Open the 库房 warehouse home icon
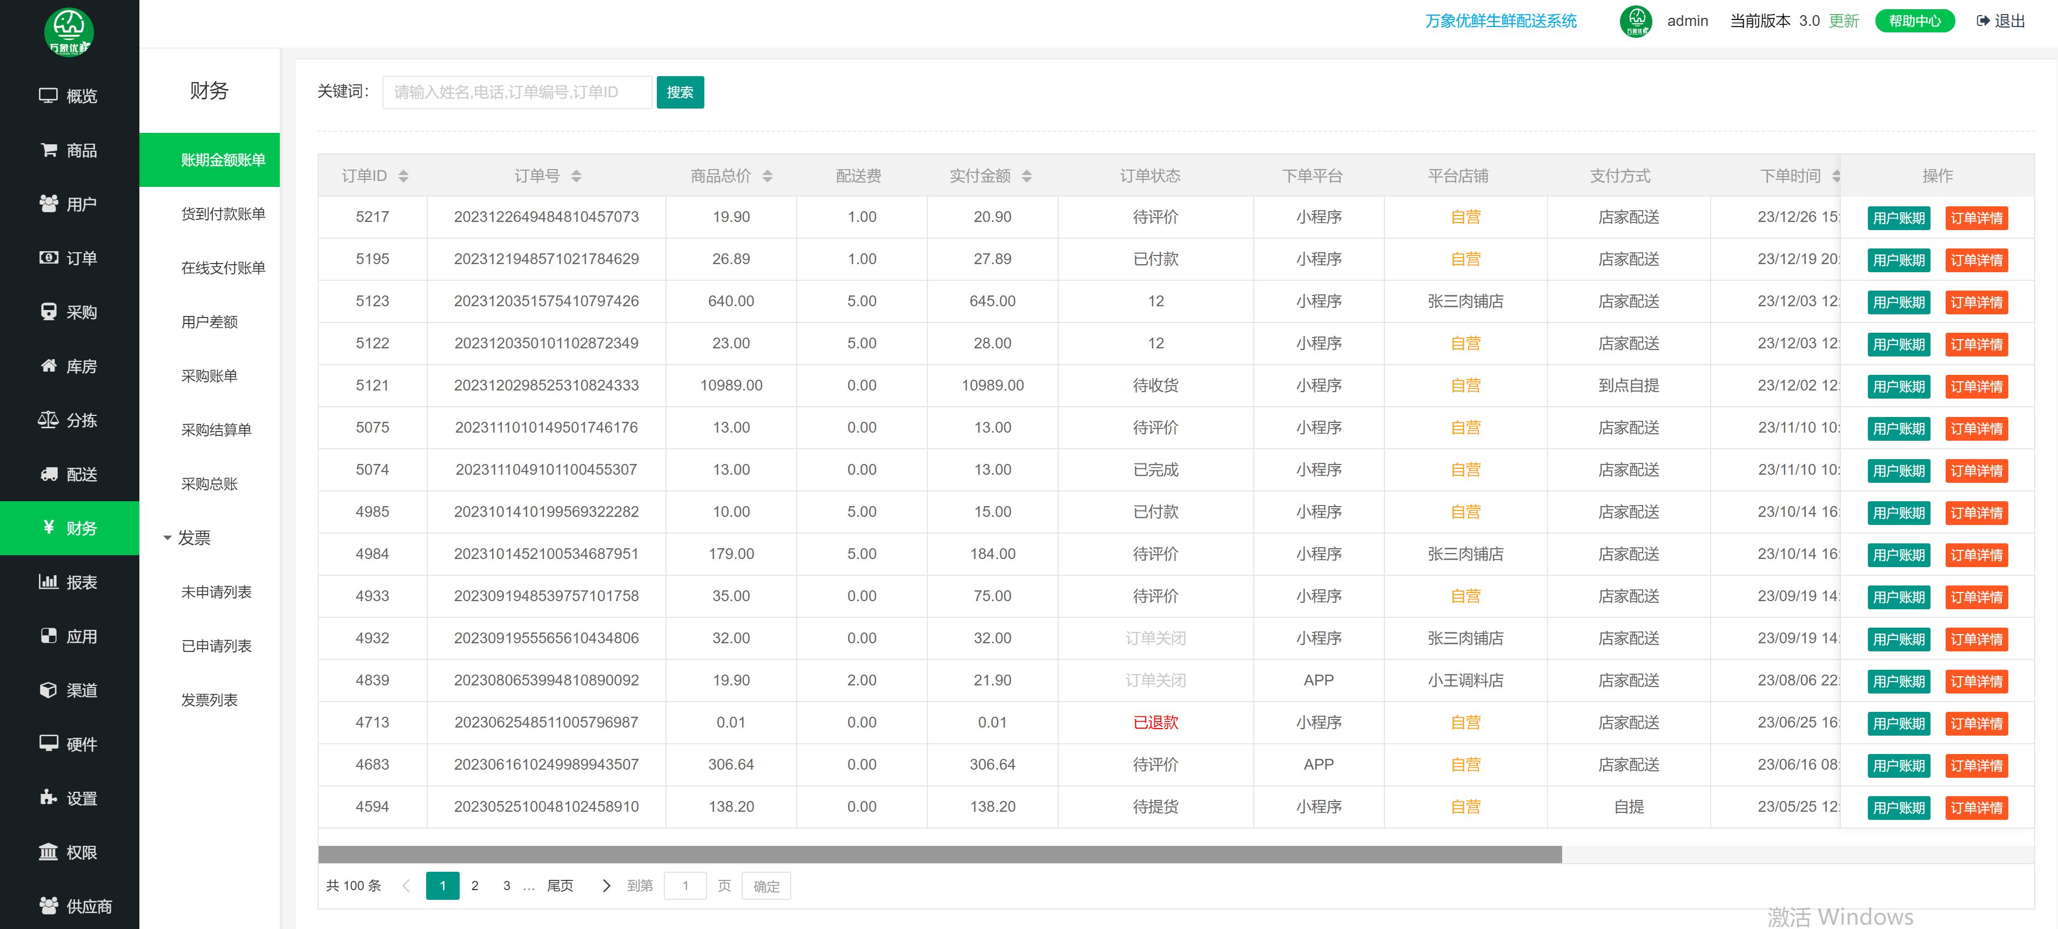This screenshot has height=929, width=2058. click(49, 366)
